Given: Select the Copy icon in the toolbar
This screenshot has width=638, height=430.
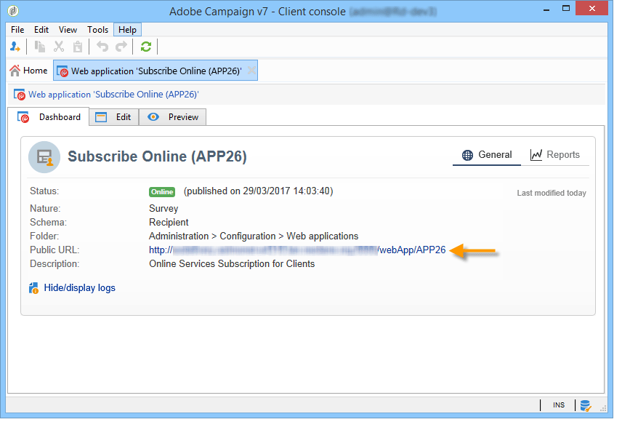Looking at the screenshot, I should click(40, 46).
